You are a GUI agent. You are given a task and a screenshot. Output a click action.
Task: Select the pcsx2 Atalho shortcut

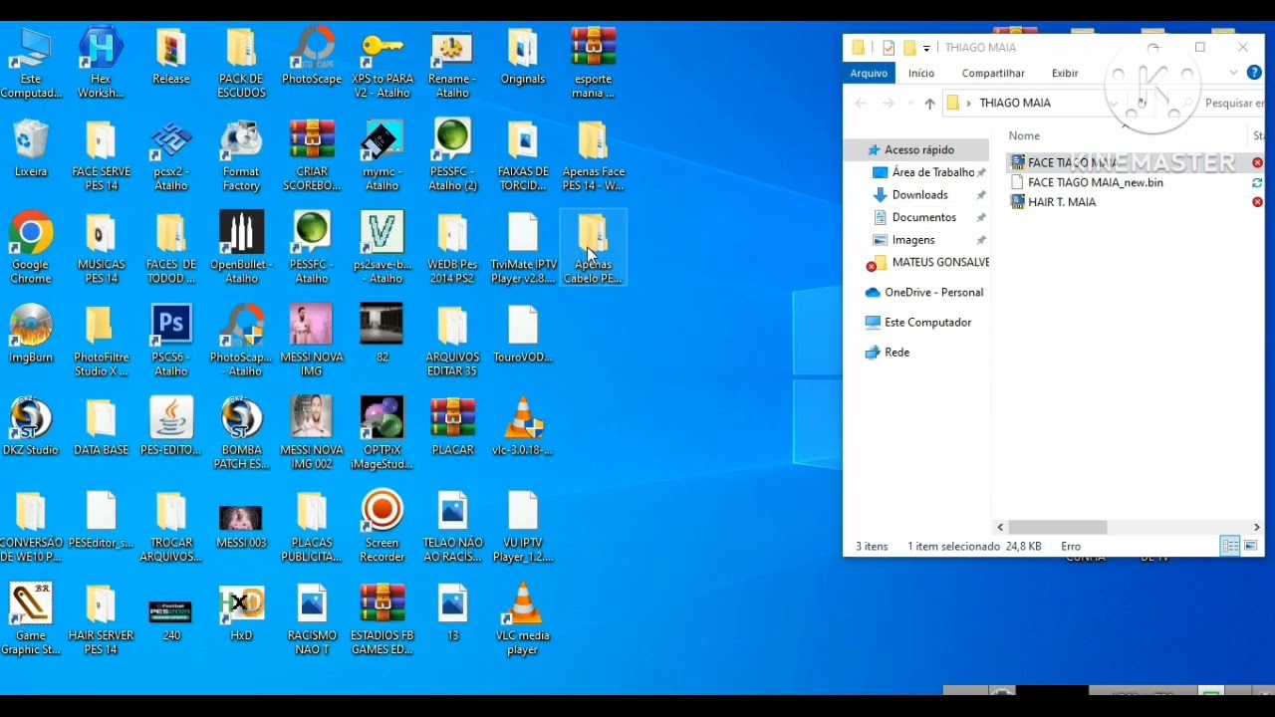tap(171, 155)
